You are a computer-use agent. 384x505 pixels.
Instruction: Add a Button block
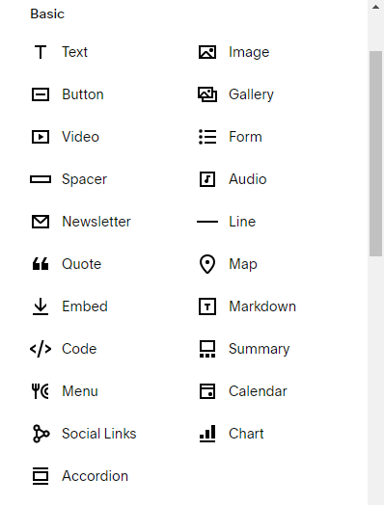coord(83,94)
